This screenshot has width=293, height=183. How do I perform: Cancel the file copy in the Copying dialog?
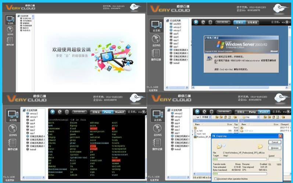click(x=275, y=142)
